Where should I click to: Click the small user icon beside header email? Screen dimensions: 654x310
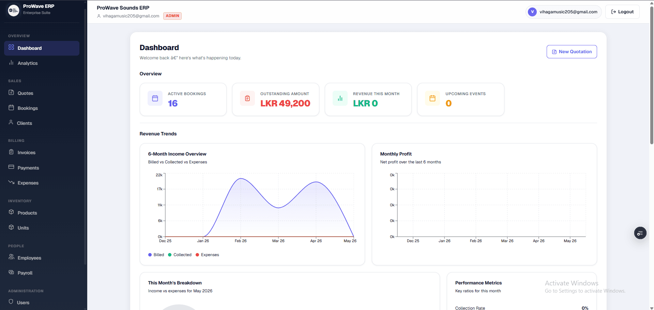click(99, 16)
